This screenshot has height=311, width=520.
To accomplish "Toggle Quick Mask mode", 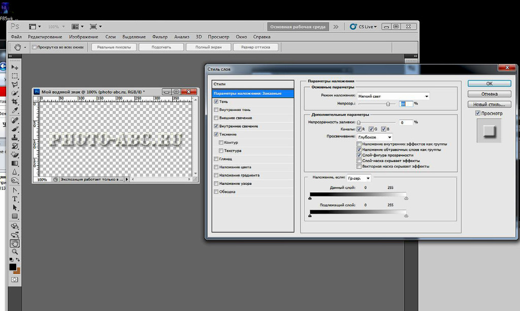I will (15, 280).
